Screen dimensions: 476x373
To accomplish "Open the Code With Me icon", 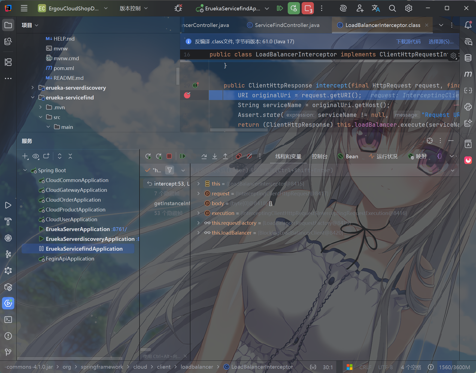I will click(x=360, y=8).
